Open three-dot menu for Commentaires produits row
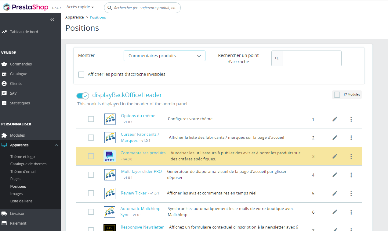The width and height of the screenshot is (388, 231). tap(351, 156)
